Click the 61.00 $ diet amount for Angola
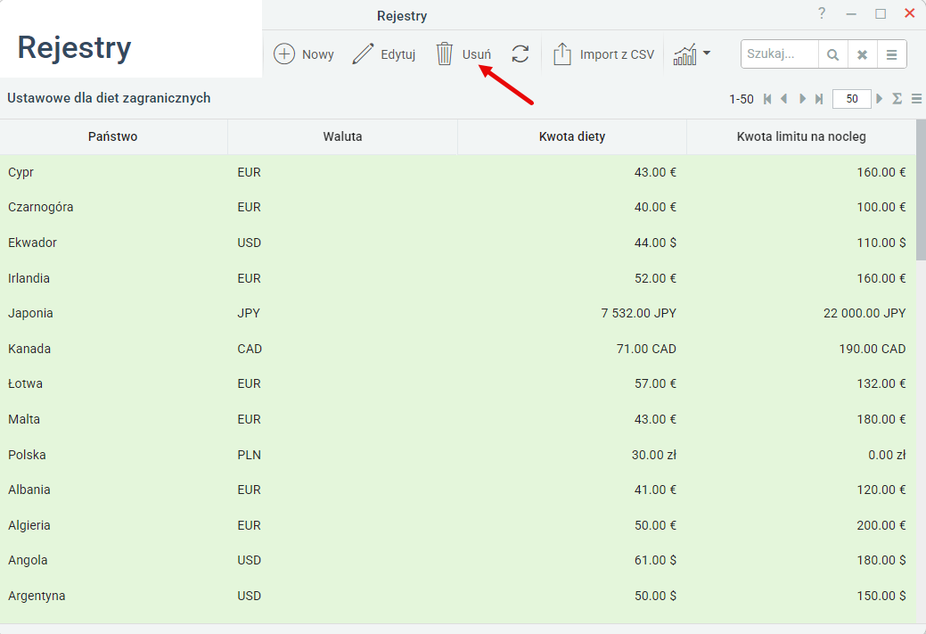This screenshot has height=634, width=926. pos(656,560)
